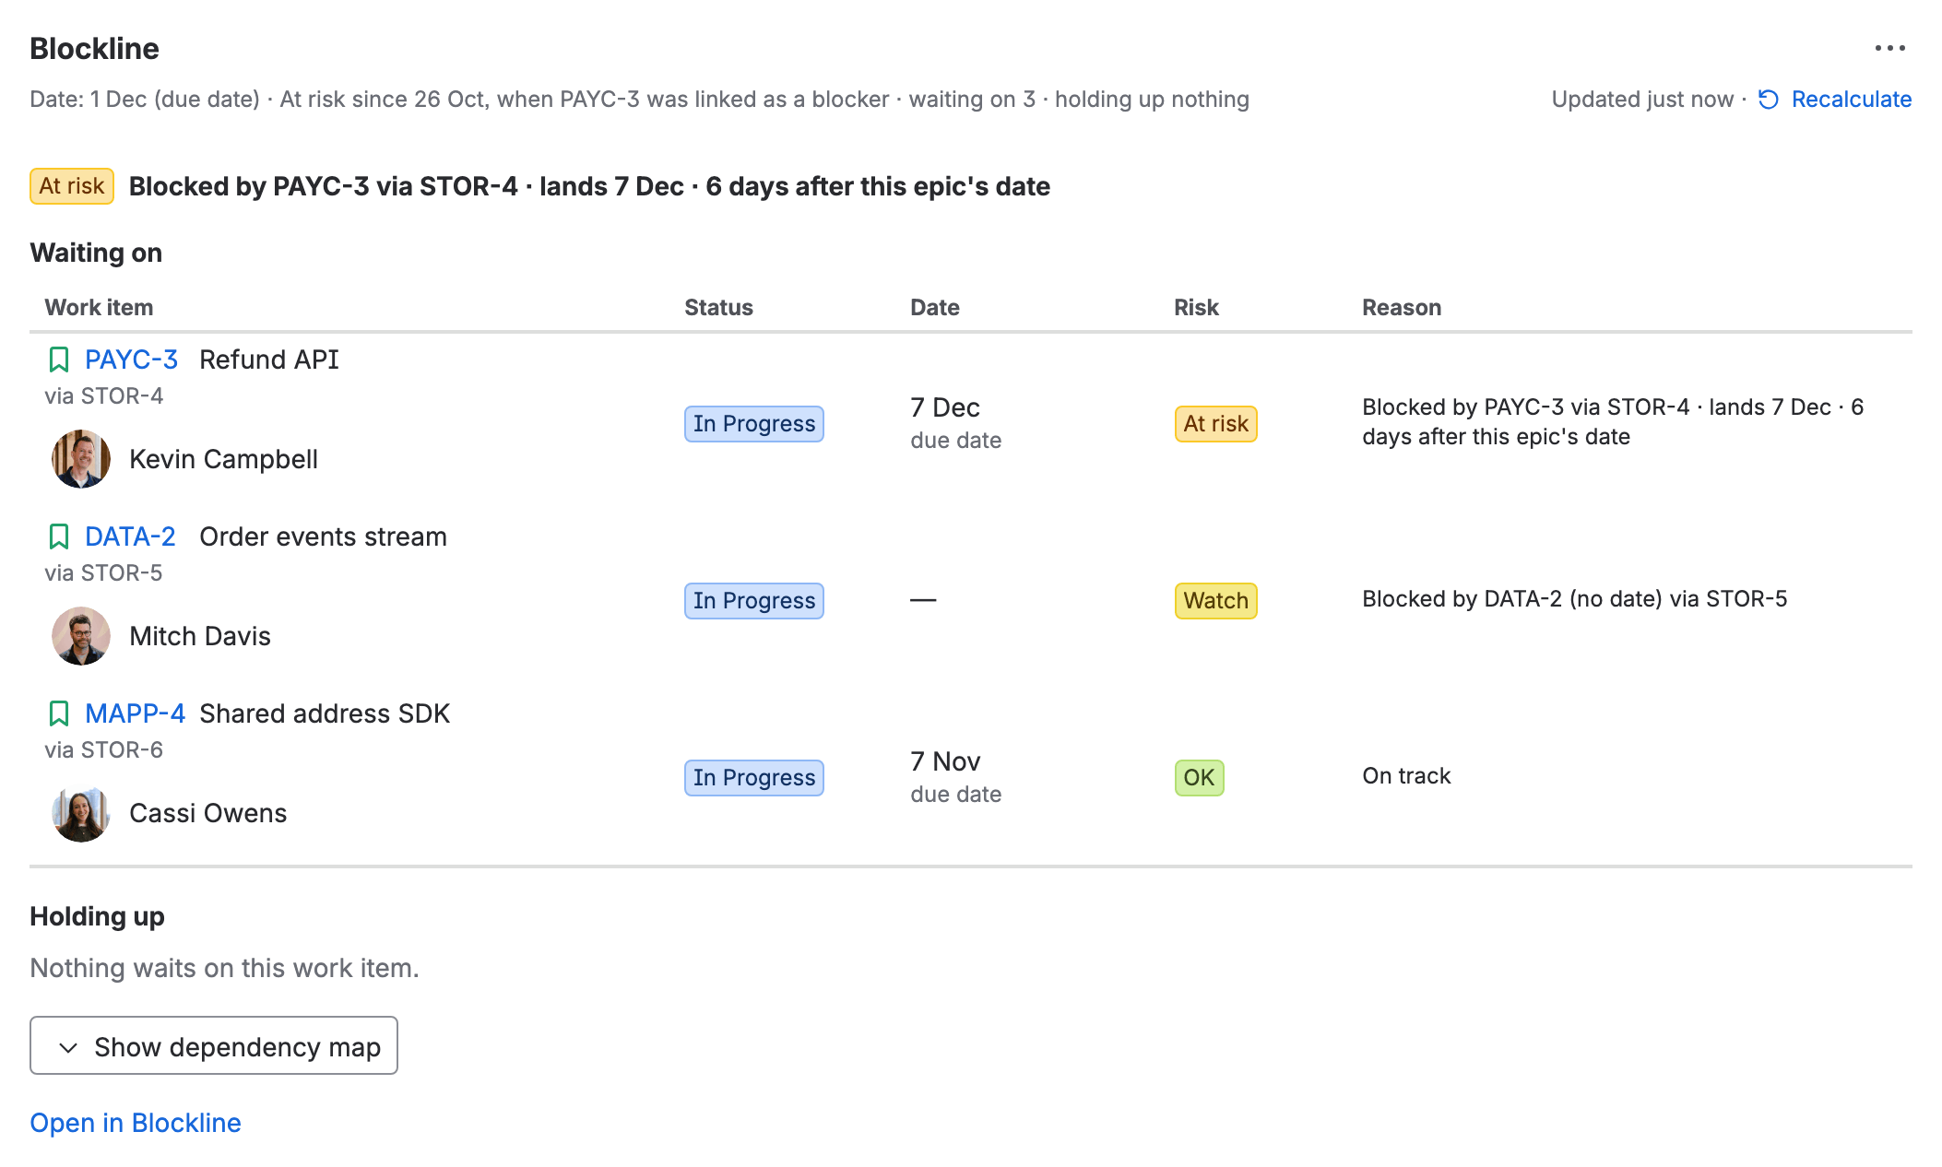Open the PAYC-3 work item link
Image resolution: width=1942 pixels, height=1167 pixels.
point(131,360)
